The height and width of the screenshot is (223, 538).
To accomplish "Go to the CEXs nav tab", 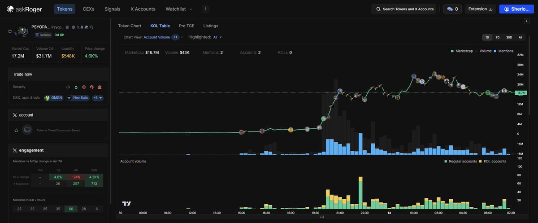I will 89,9.
